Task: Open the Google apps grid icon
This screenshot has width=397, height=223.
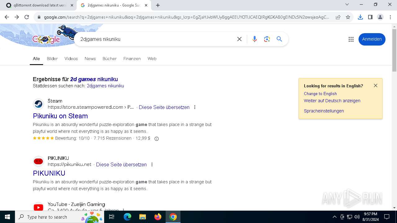Action: (351, 39)
